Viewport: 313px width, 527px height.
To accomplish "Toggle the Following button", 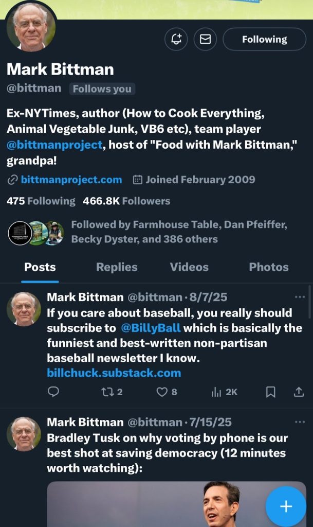I will click(264, 39).
